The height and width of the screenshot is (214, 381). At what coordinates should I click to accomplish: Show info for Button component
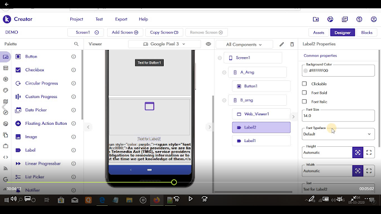(x=73, y=56)
